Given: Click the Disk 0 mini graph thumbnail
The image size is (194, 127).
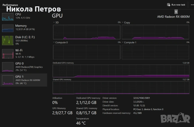Looking at the screenshot, I should coord(8,41).
